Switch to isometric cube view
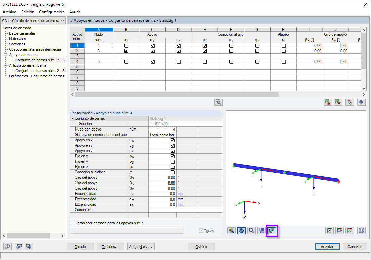This screenshot has width=371, height=260. click(361, 231)
